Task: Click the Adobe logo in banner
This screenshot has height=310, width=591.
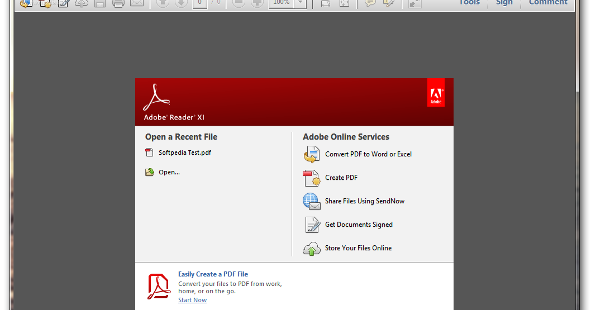Action: [436, 93]
